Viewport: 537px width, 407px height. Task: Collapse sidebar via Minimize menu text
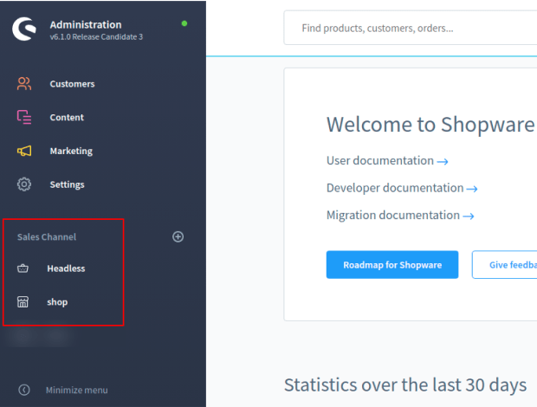pos(77,390)
